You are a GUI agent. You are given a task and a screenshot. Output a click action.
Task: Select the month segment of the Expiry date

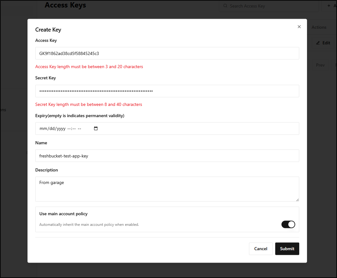tap(42, 129)
